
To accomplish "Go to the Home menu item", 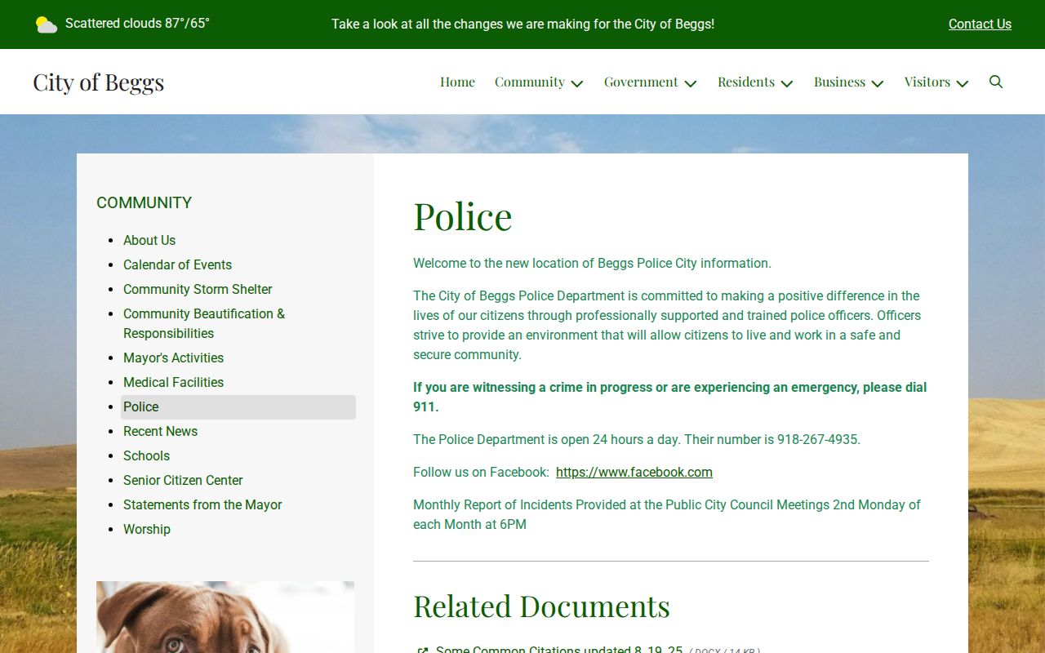I will [457, 82].
